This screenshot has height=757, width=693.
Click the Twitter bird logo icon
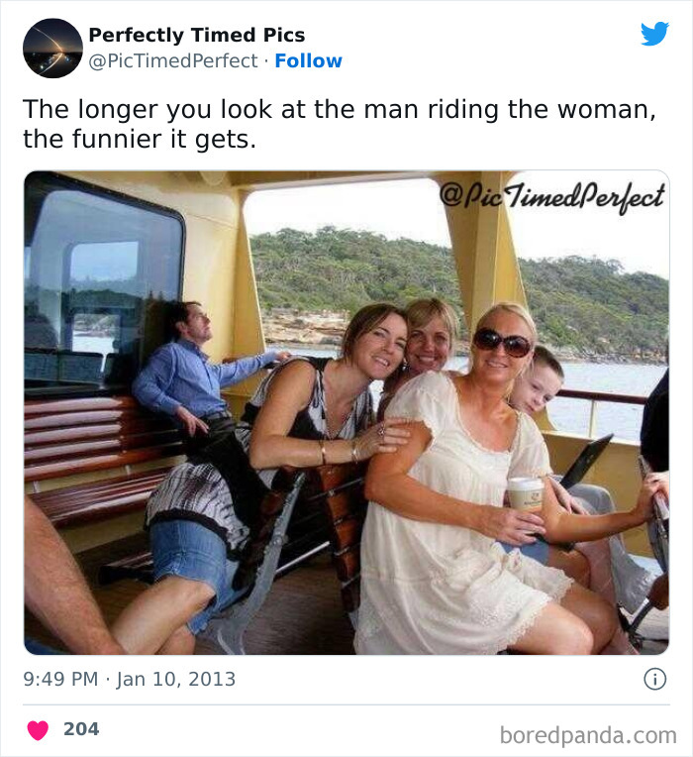pos(654,34)
